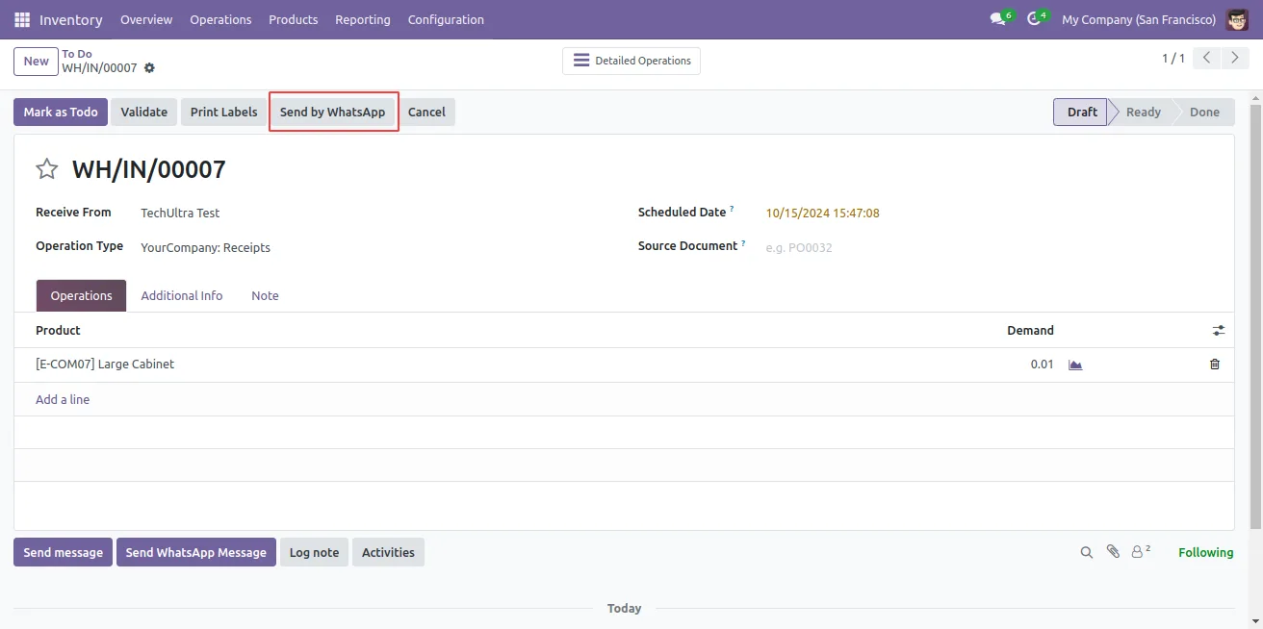Click Print Labels button
The image size is (1263, 629).
(223, 112)
